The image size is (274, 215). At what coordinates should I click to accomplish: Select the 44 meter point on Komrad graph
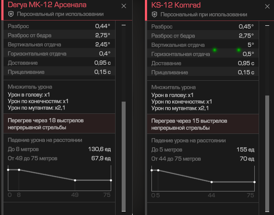211,182
